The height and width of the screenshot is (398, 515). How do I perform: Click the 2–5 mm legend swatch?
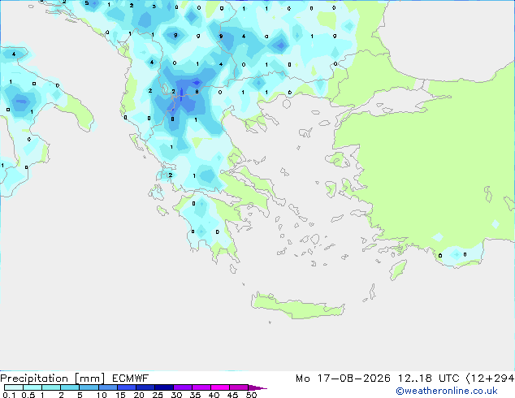[70, 387]
